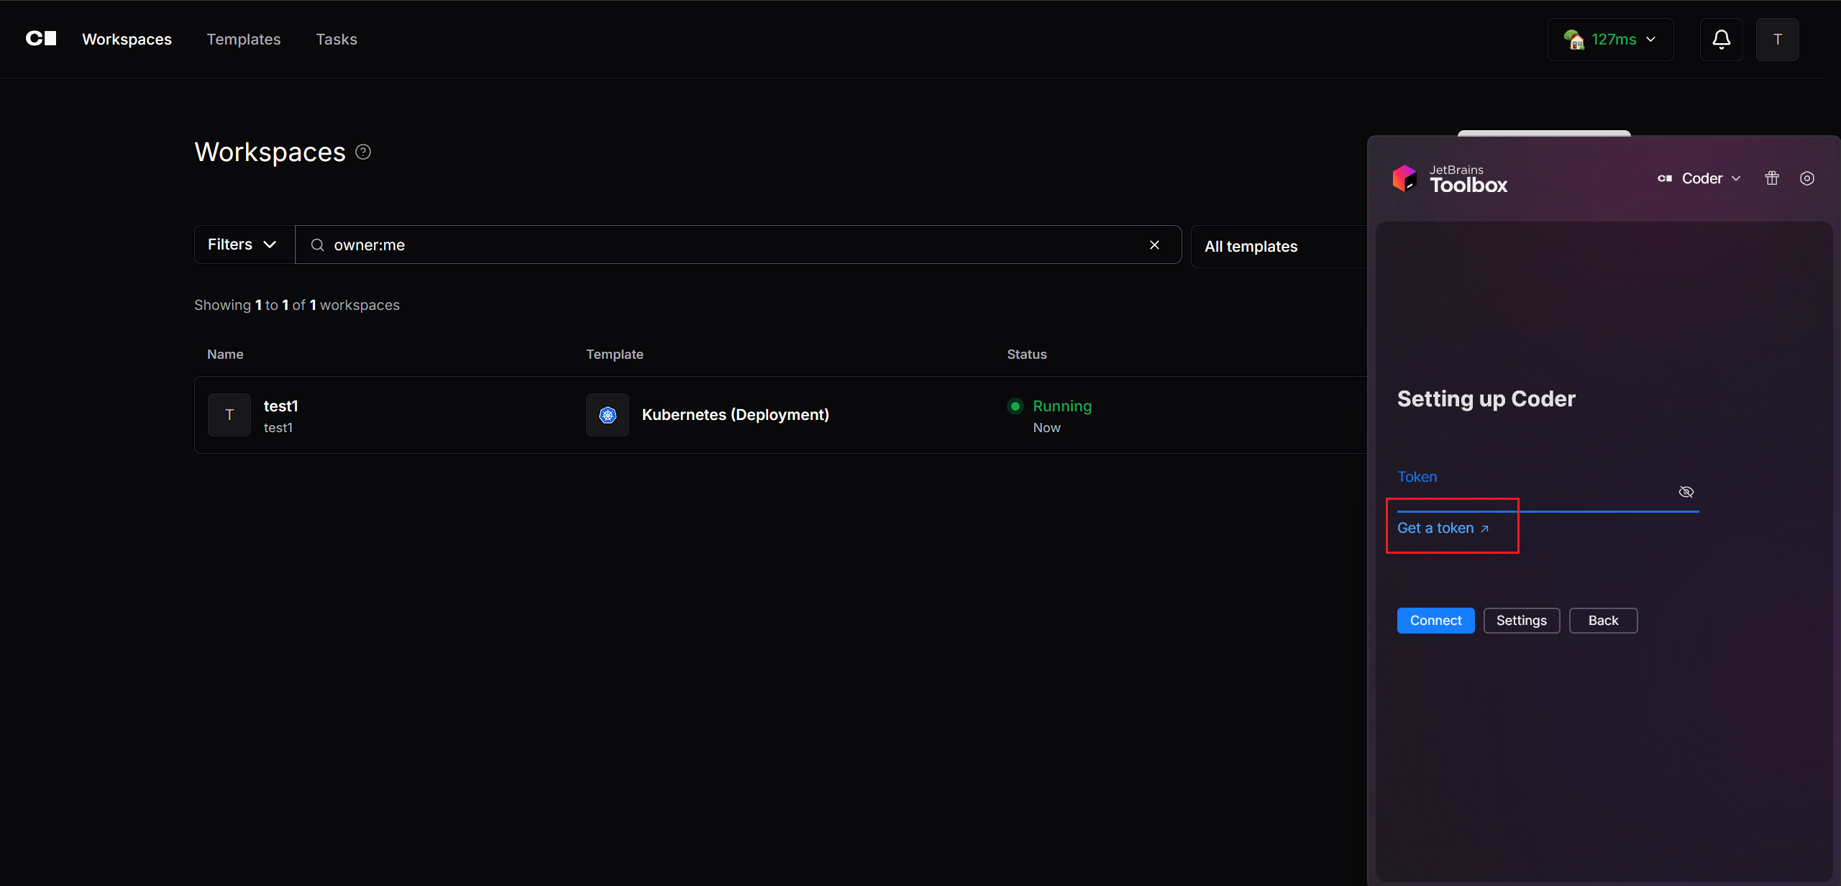Focus the Token input field

pyautogui.click(x=1532, y=495)
